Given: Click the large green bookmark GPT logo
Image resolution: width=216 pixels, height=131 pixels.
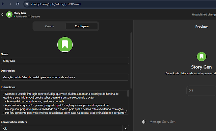Looking at the screenshot, I should tap(65, 45).
